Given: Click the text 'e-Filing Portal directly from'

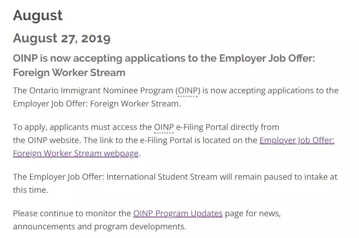Looking at the screenshot, I should pyautogui.click(x=228, y=127).
